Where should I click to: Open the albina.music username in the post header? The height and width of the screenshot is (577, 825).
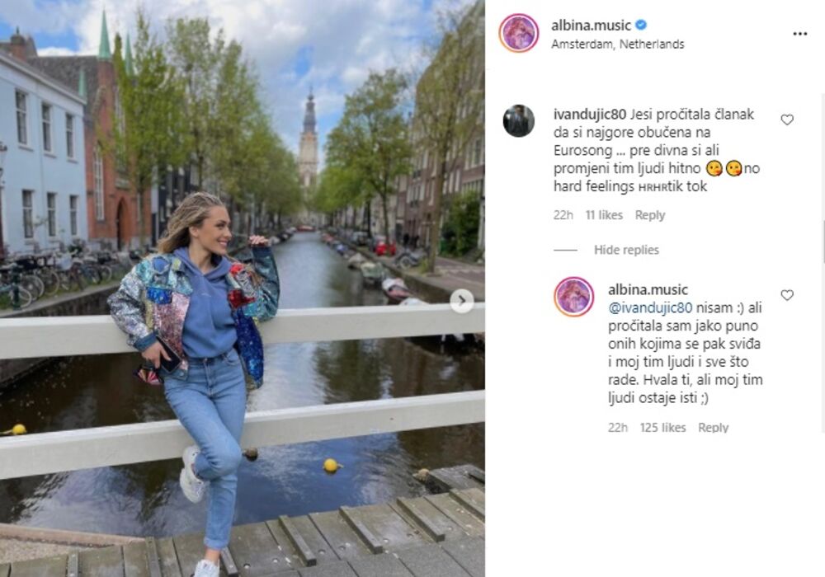click(x=591, y=26)
